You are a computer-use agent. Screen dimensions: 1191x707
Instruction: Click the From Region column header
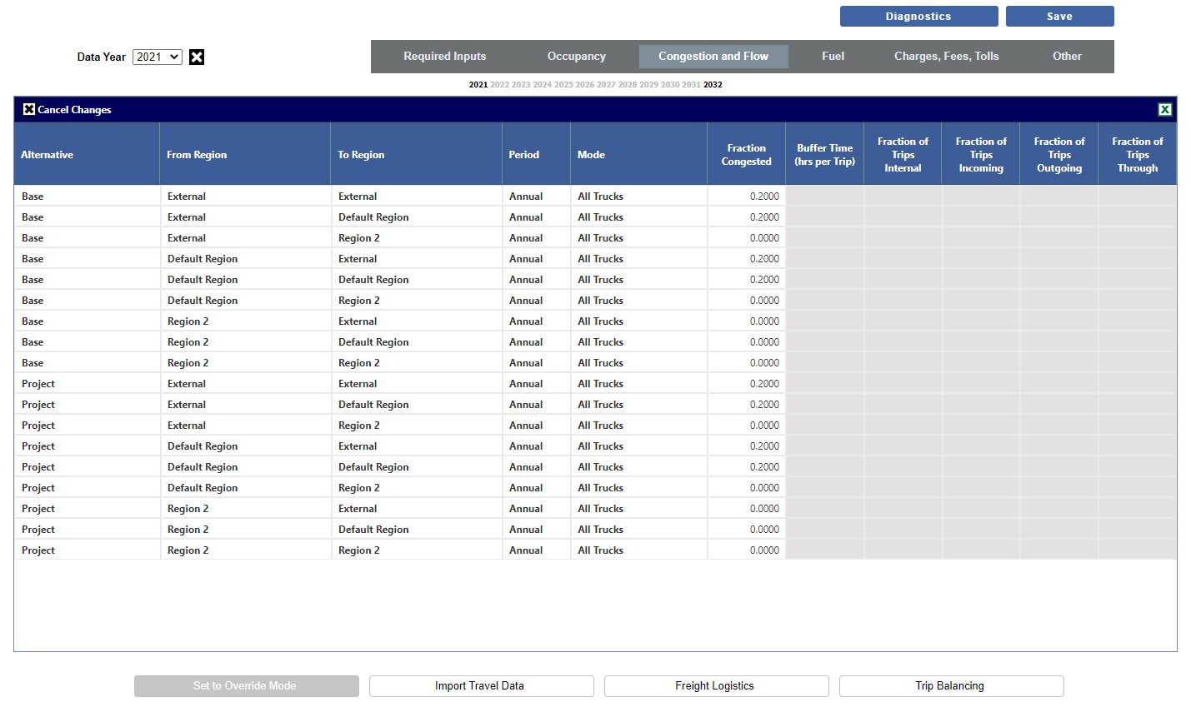pyautogui.click(x=197, y=155)
